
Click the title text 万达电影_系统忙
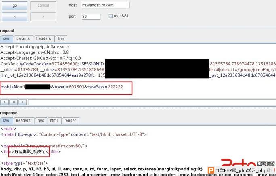click(30, 151)
